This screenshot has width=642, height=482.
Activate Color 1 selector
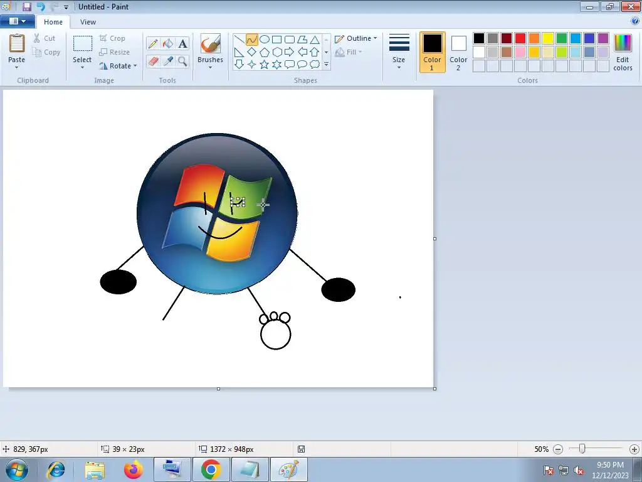tap(433, 52)
